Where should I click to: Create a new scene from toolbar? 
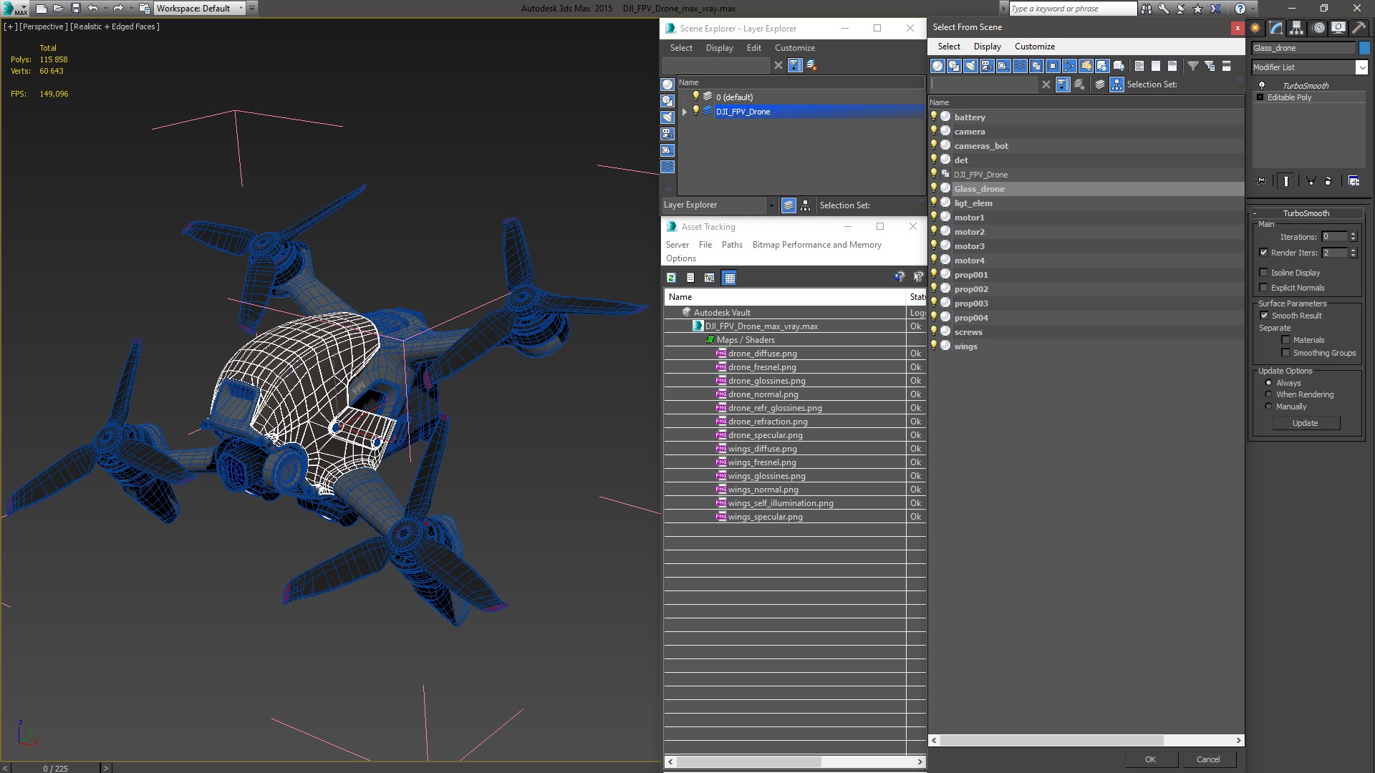click(42, 9)
